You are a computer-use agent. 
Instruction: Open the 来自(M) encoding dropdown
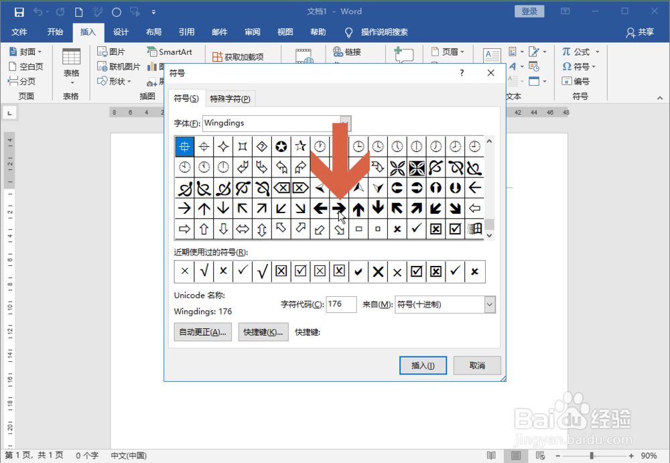tap(489, 305)
